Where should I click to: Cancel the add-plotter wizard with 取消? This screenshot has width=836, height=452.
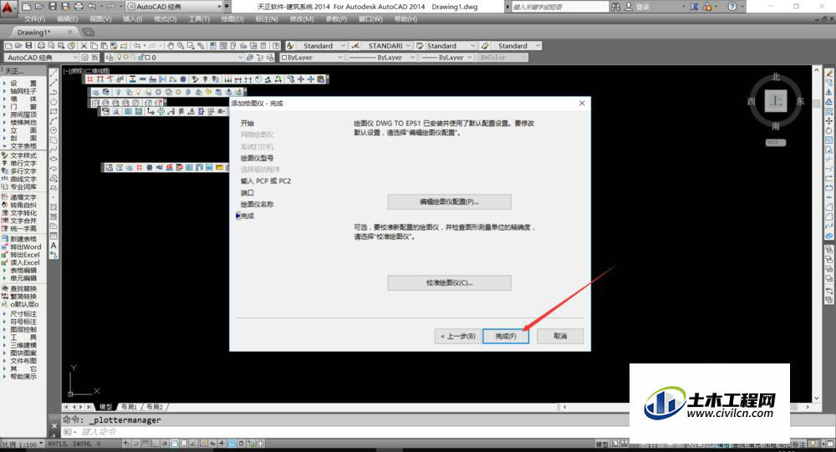click(x=560, y=337)
